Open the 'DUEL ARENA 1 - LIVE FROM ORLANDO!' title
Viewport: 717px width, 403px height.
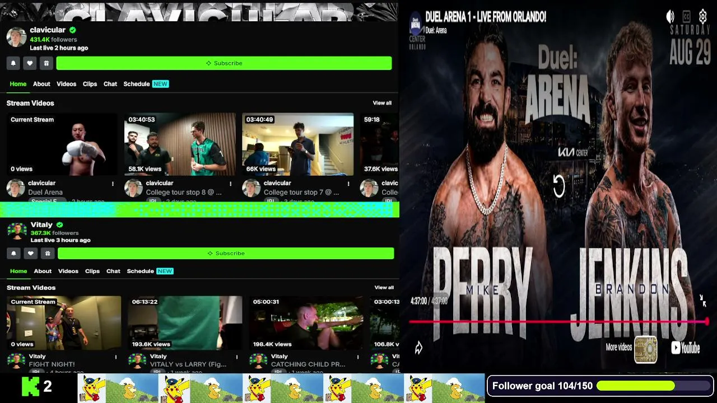pyautogui.click(x=486, y=17)
